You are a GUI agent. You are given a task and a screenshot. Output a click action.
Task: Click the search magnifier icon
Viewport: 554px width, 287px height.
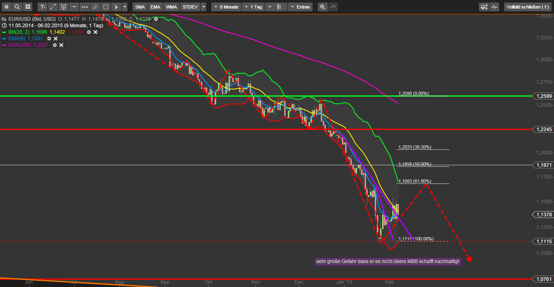coord(17,7)
